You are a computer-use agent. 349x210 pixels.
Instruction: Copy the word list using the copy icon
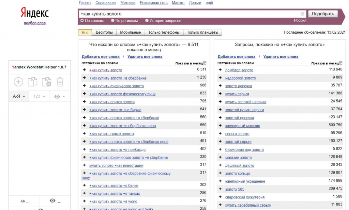click(32, 82)
